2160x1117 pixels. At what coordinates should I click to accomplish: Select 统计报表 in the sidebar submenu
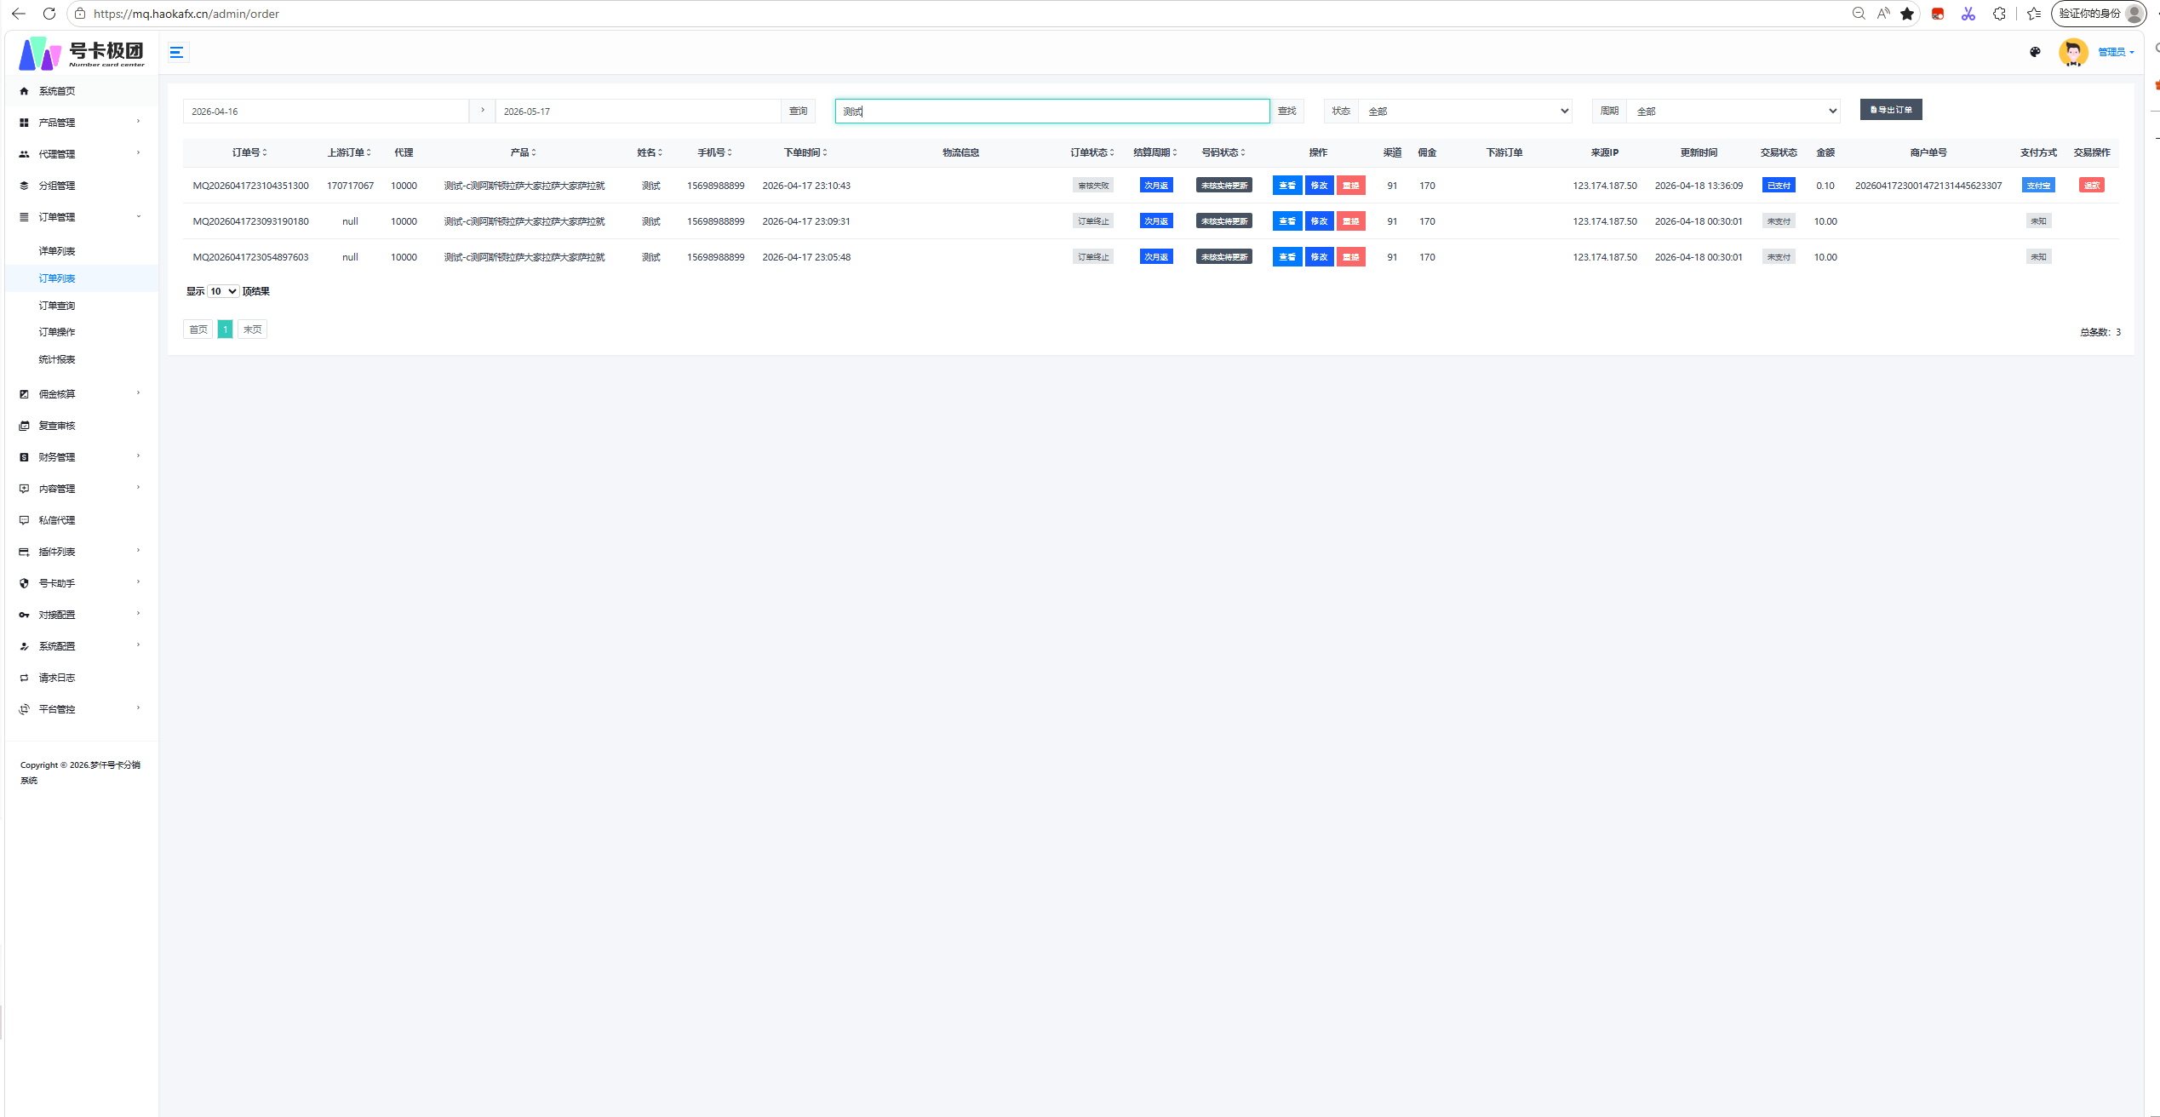pyautogui.click(x=57, y=359)
